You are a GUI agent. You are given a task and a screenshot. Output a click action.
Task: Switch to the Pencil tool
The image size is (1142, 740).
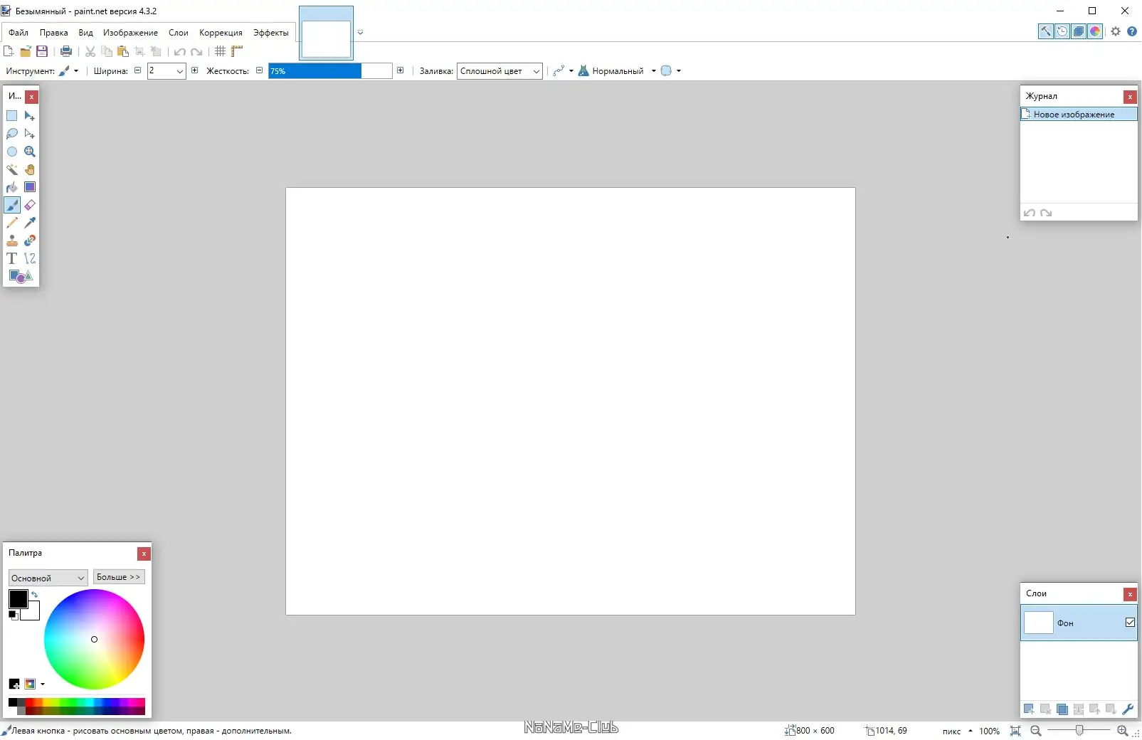point(12,223)
